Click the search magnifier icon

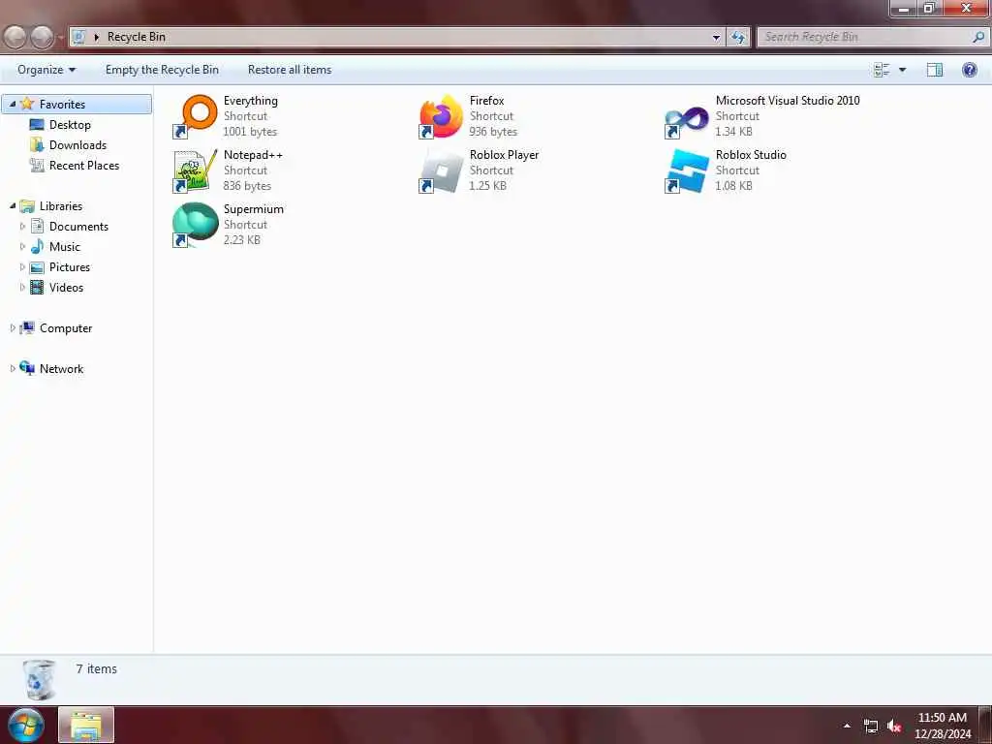978,38
